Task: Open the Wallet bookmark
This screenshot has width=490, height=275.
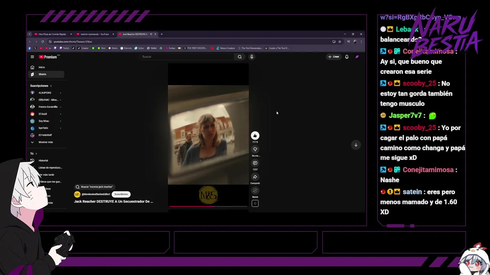Action: click(x=151, y=48)
